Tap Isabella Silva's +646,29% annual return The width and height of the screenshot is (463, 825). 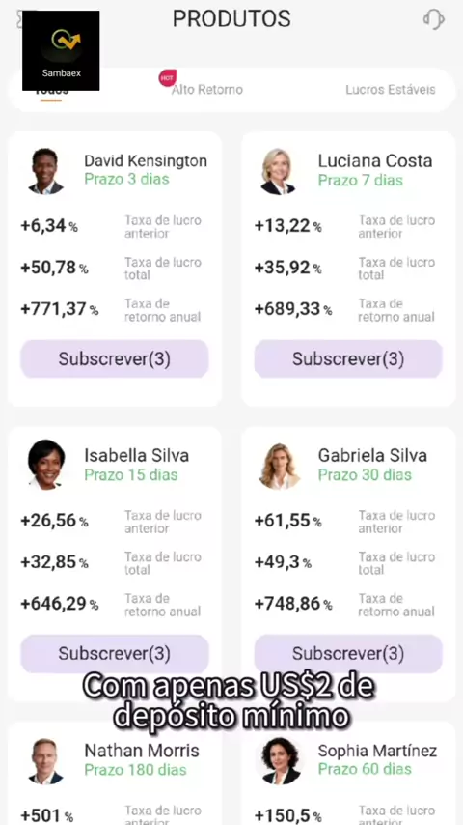(60, 604)
